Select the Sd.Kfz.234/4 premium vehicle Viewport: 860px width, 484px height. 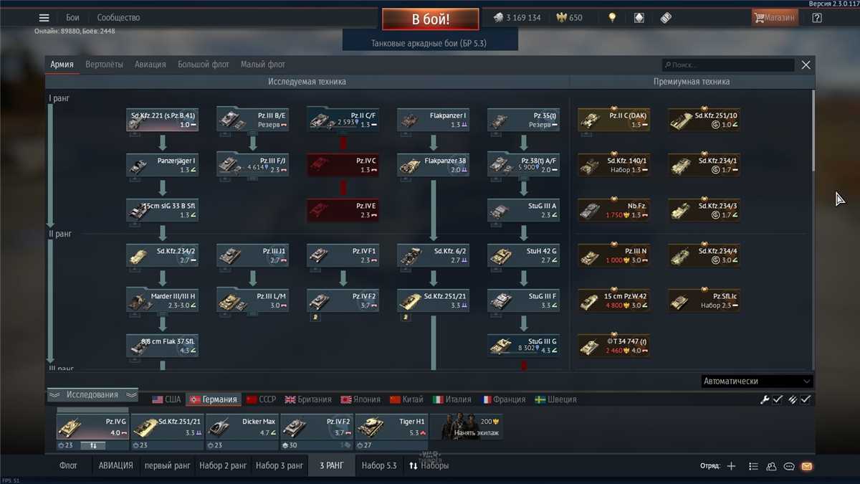click(x=704, y=255)
